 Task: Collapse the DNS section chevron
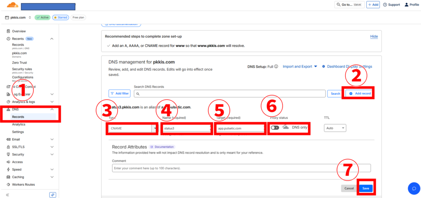click(52, 109)
